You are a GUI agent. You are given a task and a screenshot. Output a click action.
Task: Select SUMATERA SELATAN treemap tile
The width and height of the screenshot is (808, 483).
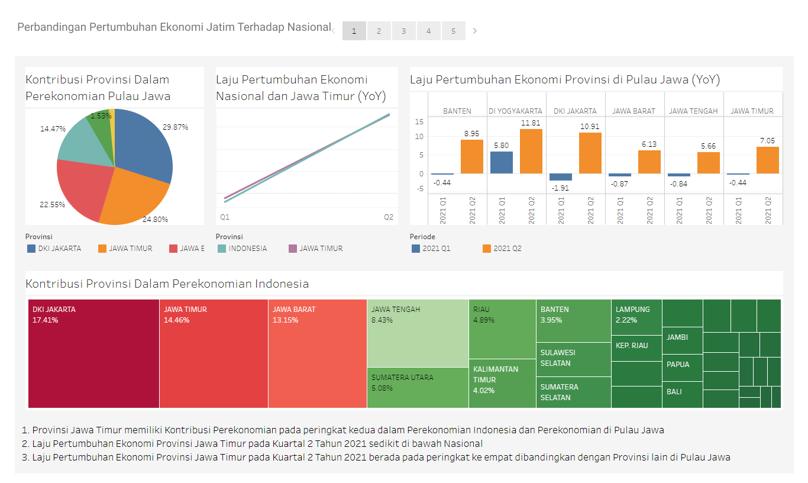pos(574,392)
